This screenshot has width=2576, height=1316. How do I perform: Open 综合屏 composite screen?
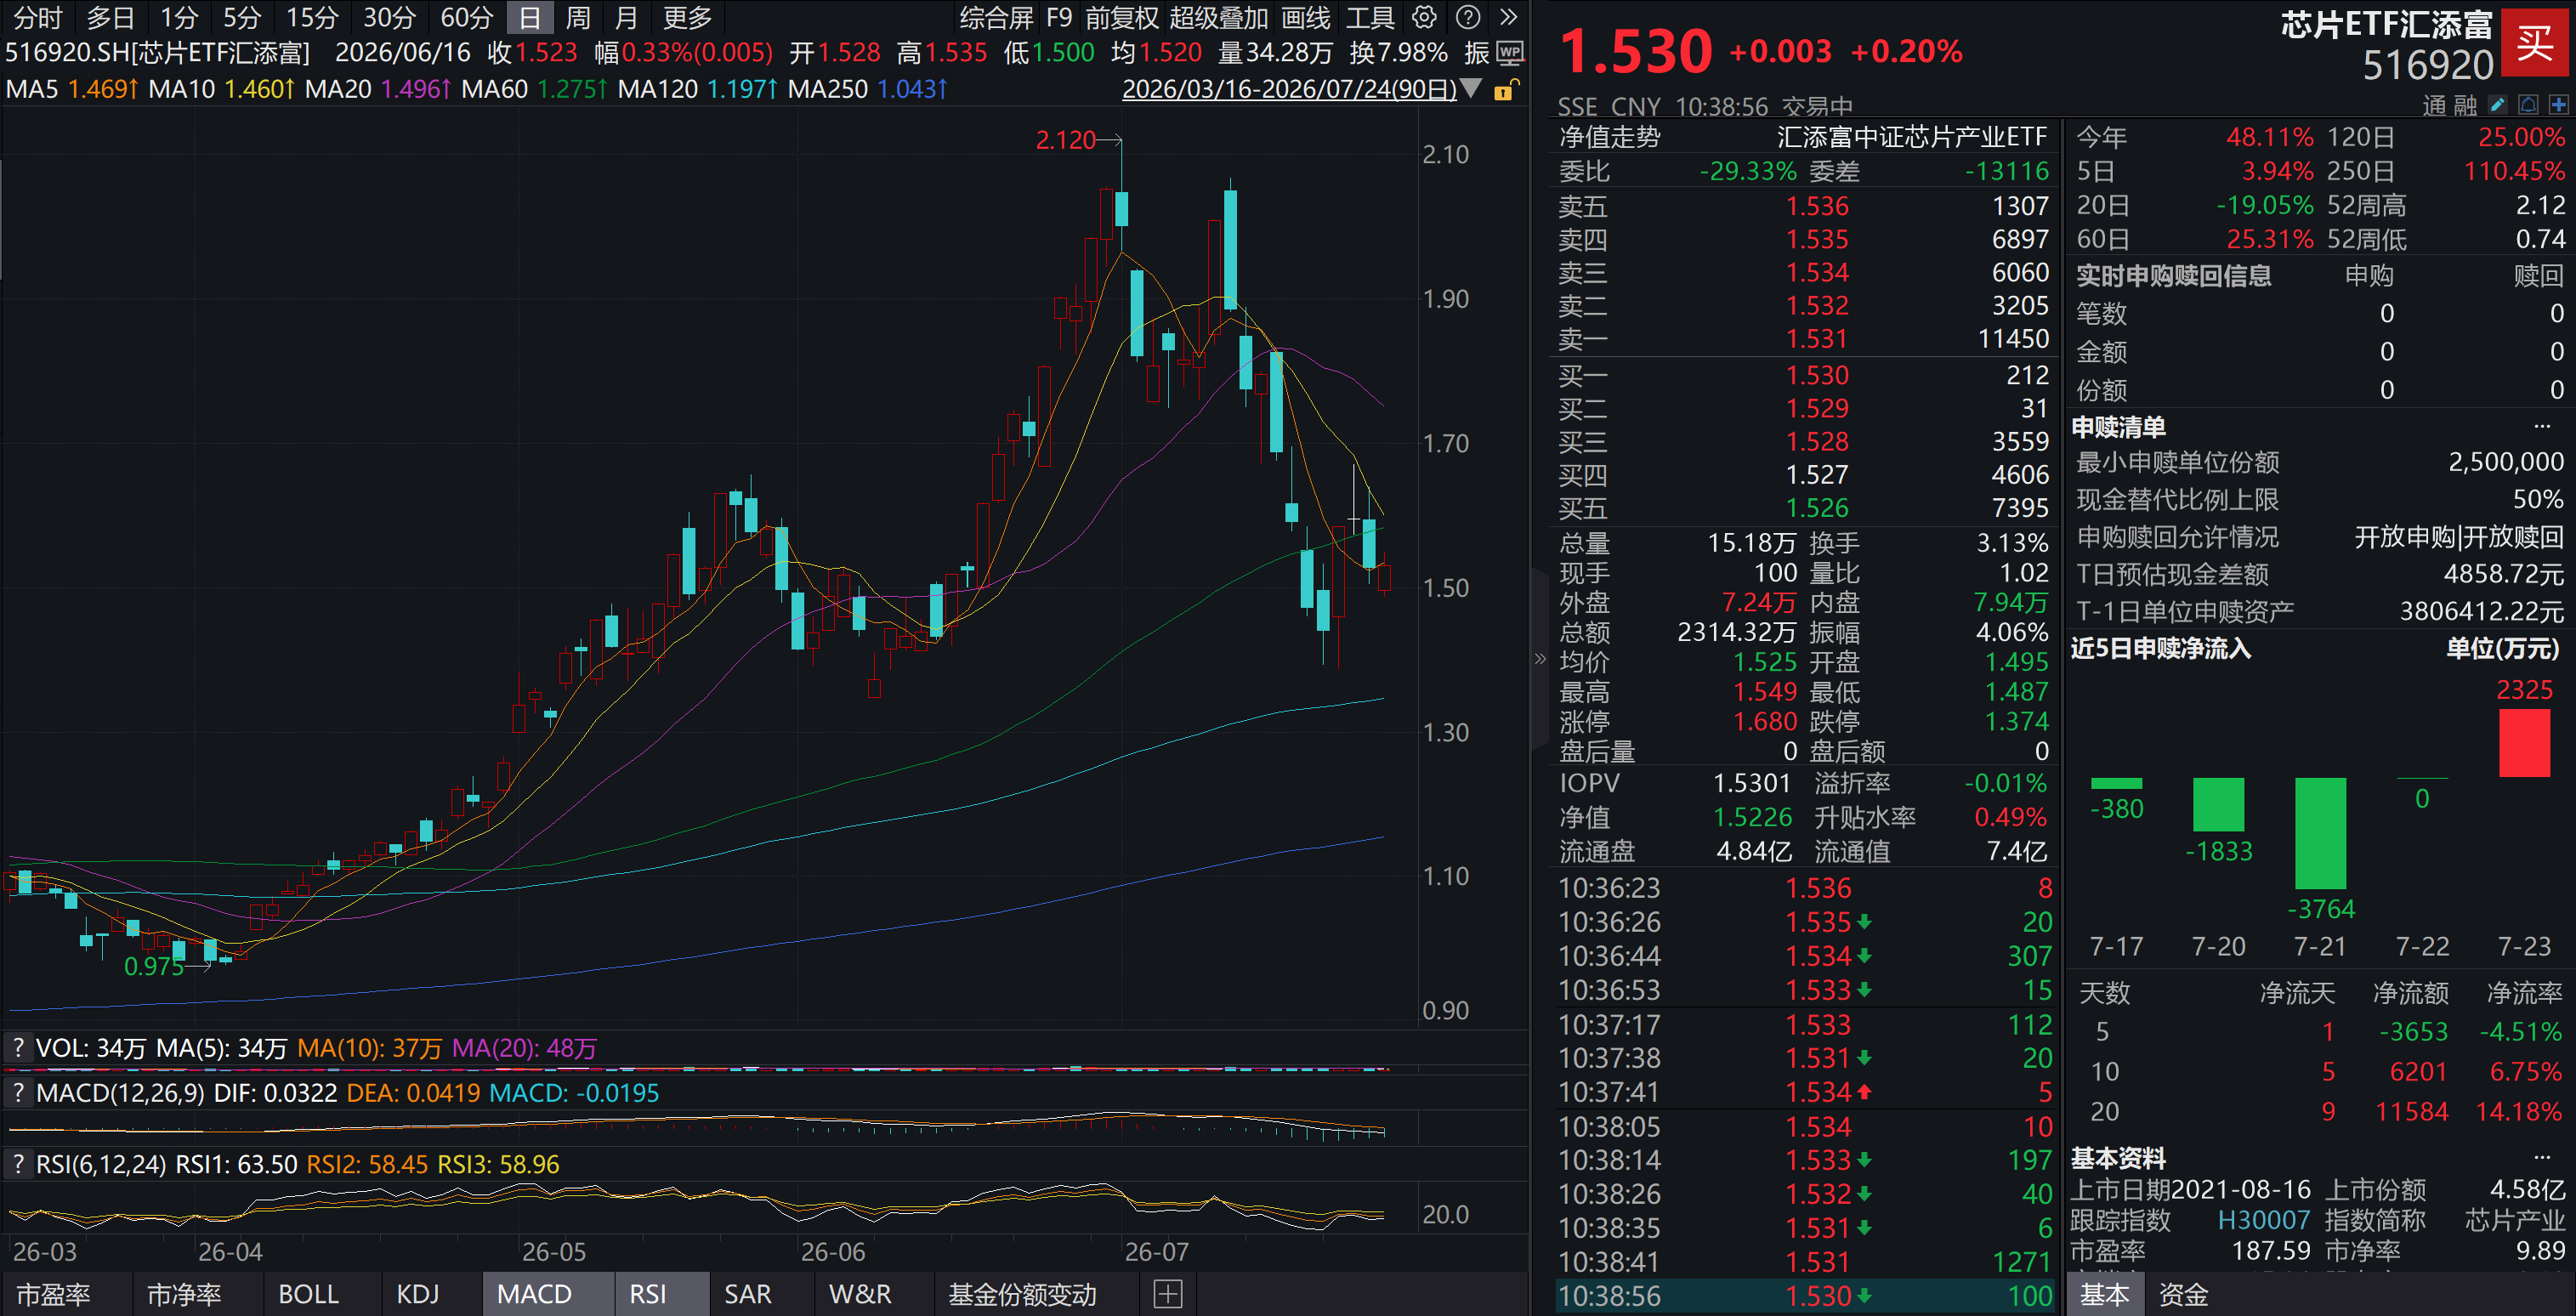(x=996, y=17)
